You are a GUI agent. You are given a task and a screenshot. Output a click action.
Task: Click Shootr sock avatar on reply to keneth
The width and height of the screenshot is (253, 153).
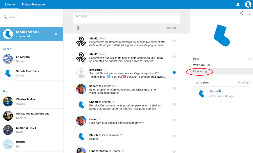pos(81,105)
